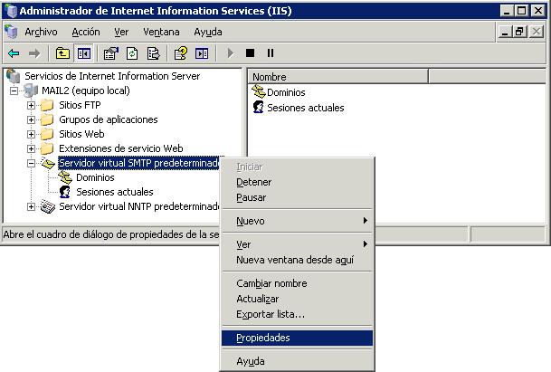Viewport: 551px width, 372px height.
Task: Pause service with the toolbar pause icon
Action: coord(271,53)
